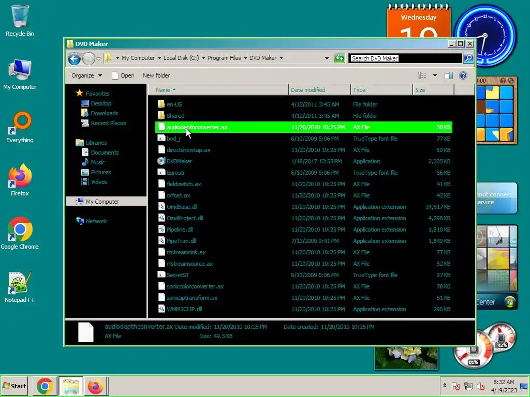Select the Shared folder
The height and width of the screenshot is (397, 530).
coord(175,116)
